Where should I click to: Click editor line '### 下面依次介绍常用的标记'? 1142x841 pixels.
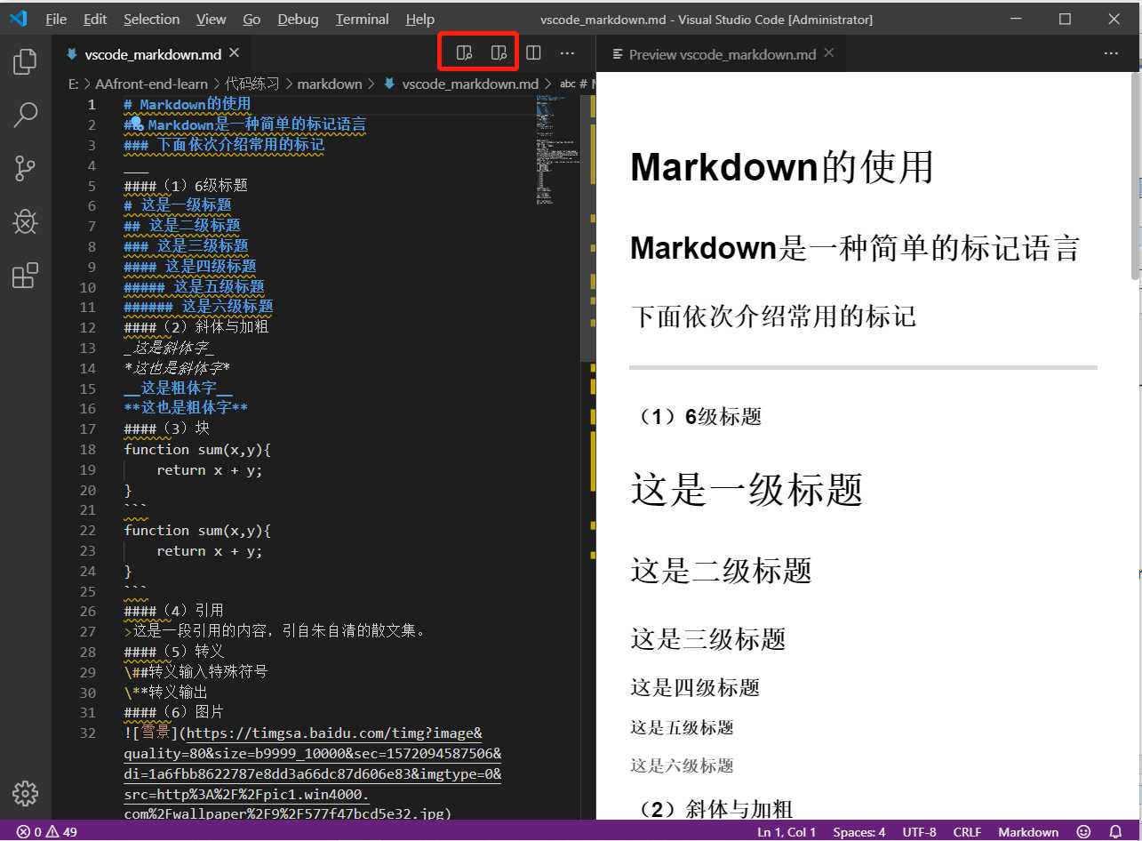pyautogui.click(x=224, y=145)
